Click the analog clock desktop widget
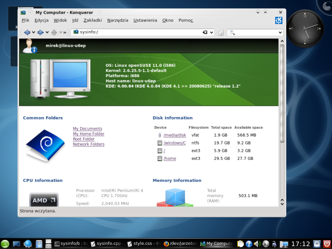332x249 pixels. pyautogui.click(x=305, y=29)
